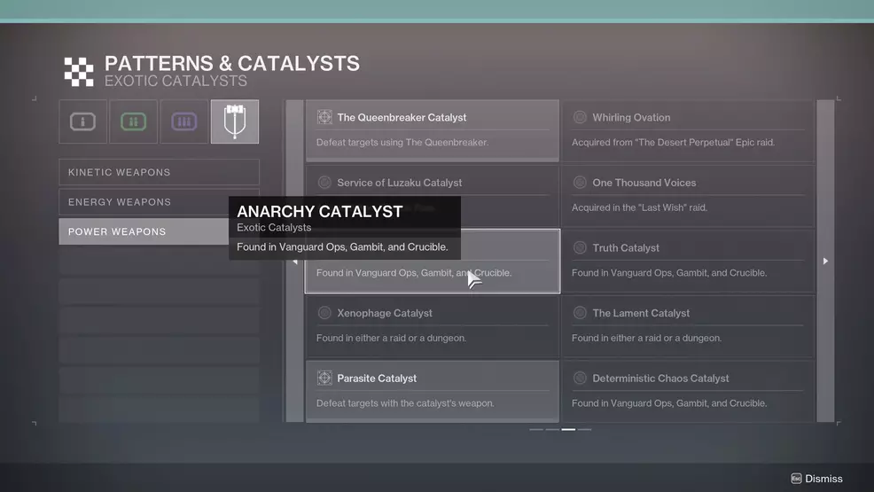The image size is (874, 492).
Task: Open the tier III patterns tab
Action: (x=184, y=121)
